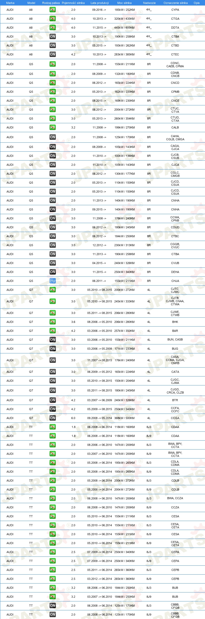
Task: Click engine code CJTB, CJWB, CNAA, CTWA
Action: tap(175, 301)
